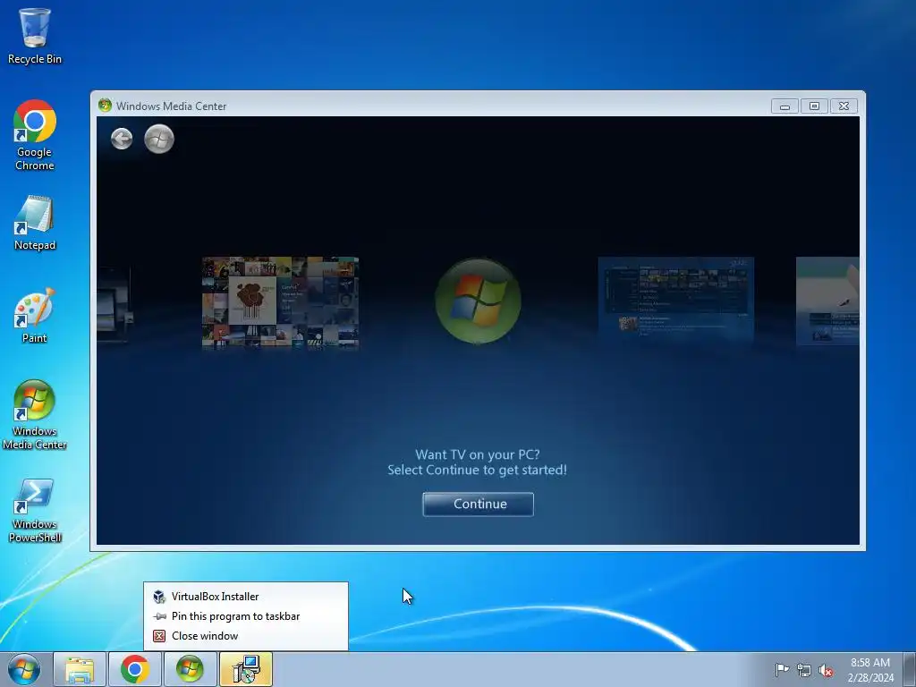Viewport: 916px width, 687px height.
Task: Open the Windows Start menu
Action: (x=24, y=669)
